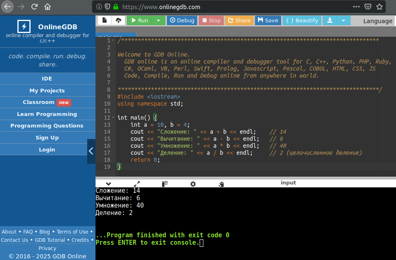Open the Contact Us link
The image size is (396, 260).
click(14, 240)
